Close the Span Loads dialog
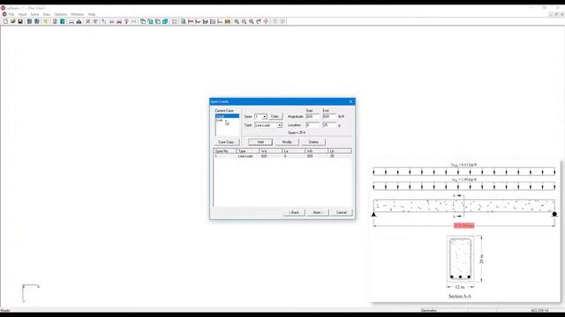 [350, 102]
